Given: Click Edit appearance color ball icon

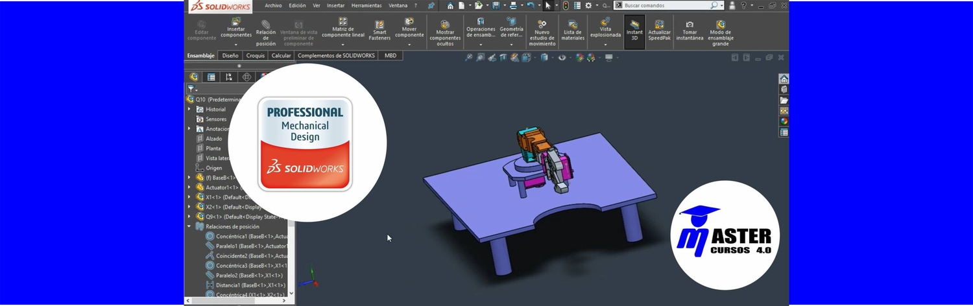Looking at the screenshot, I should 580,58.
